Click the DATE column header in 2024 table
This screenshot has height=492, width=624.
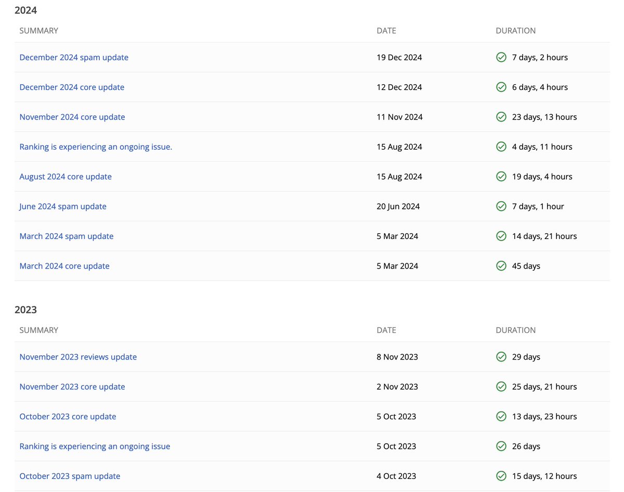point(386,31)
